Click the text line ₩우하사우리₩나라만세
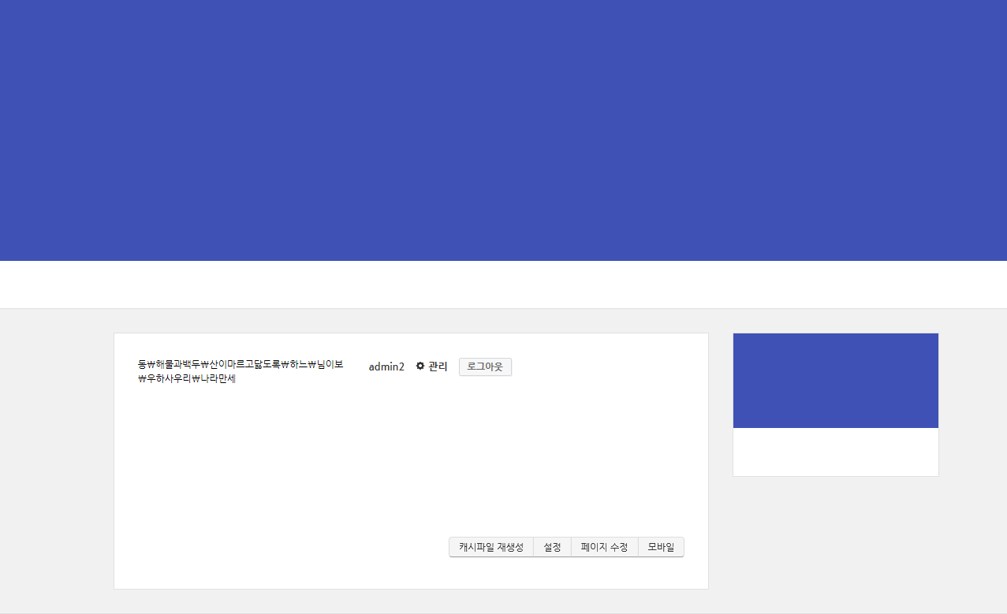Viewport: 1007px width, 614px height. (187, 379)
